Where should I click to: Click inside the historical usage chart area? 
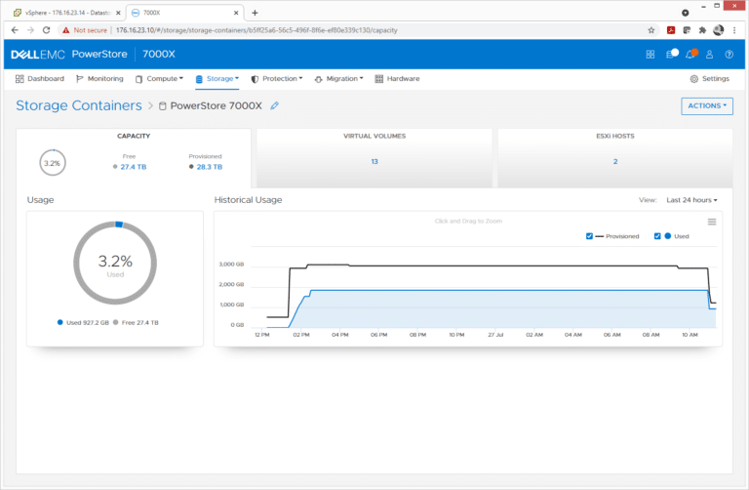coord(484,287)
